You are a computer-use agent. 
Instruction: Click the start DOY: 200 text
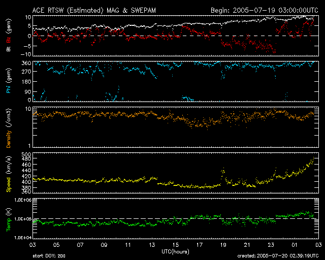tap(48, 256)
